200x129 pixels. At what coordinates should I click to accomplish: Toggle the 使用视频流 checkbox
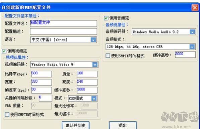coord(4,51)
